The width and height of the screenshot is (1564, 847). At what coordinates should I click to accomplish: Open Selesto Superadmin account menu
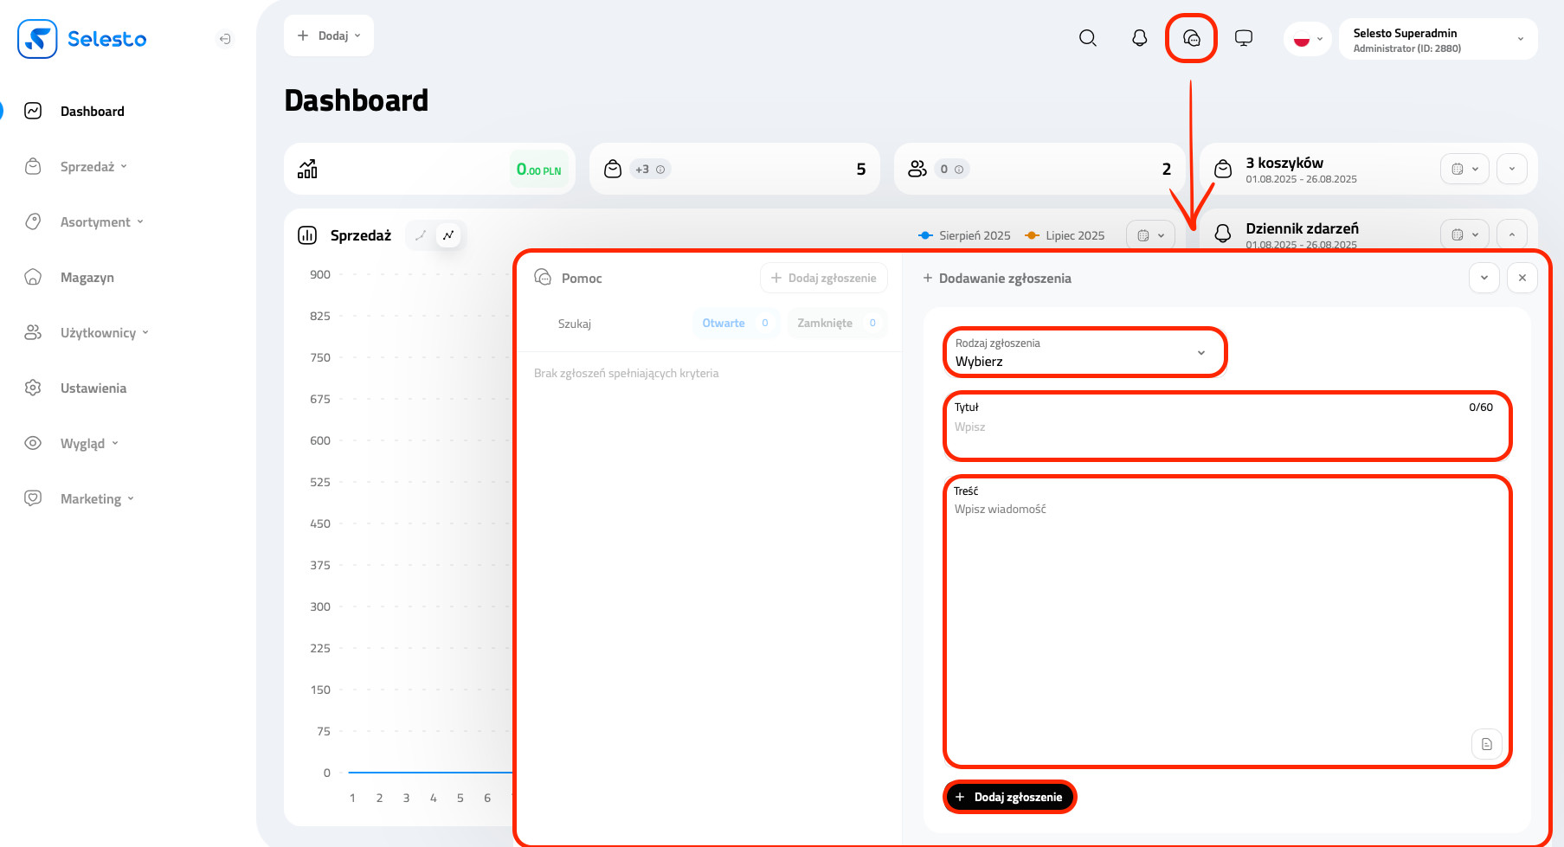pos(1438,40)
